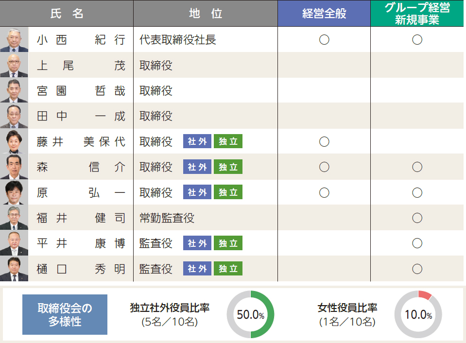Click the 経営全般 circle for 小西紀行
Image resolution: width=466 pixels, height=343 pixels.
point(324,39)
